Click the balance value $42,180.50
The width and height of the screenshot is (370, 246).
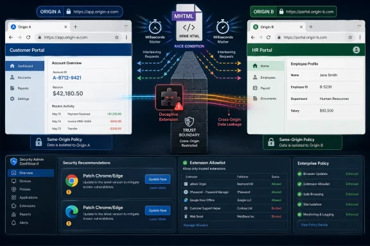point(67,94)
